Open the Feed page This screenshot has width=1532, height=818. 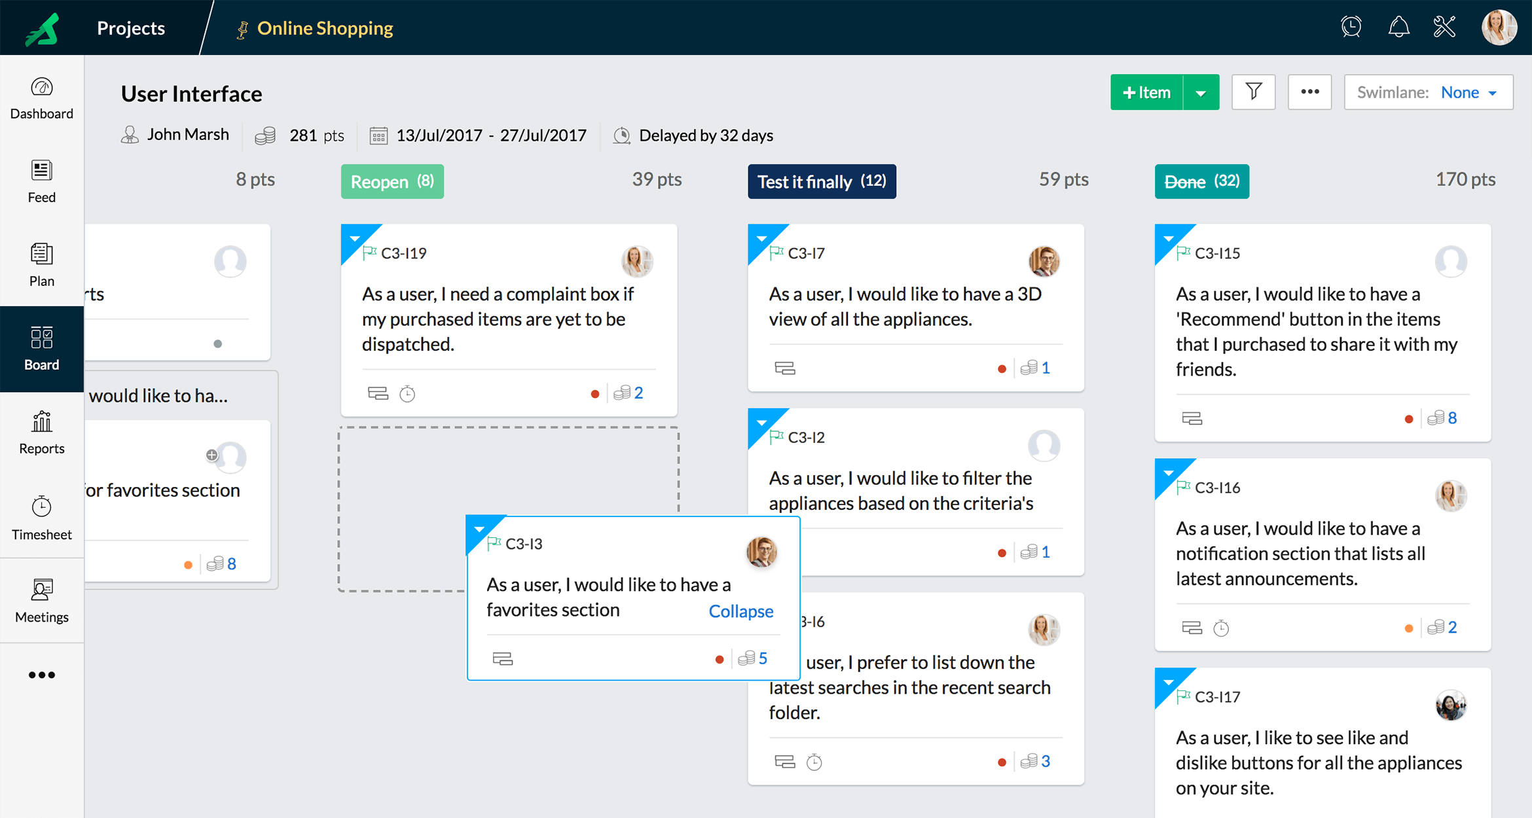tap(42, 181)
